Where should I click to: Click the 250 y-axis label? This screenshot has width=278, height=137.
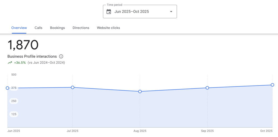(x=14, y=101)
